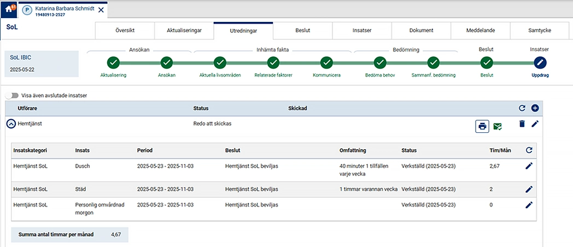Screen dimensions: 573x247
Task: Edit the Dusch insats
Action: tap(529, 166)
